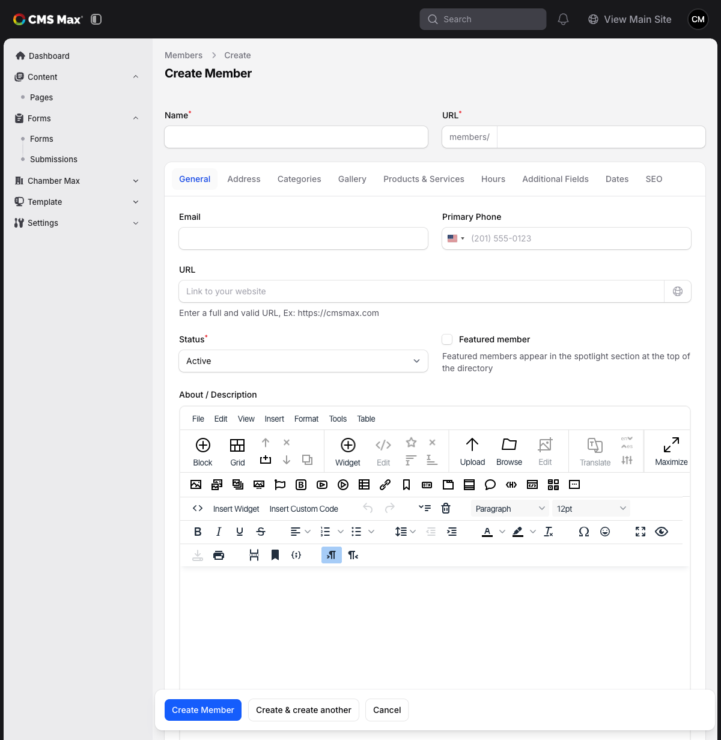Insert a video with the play rectangle icon
721x740 pixels.
[322, 485]
